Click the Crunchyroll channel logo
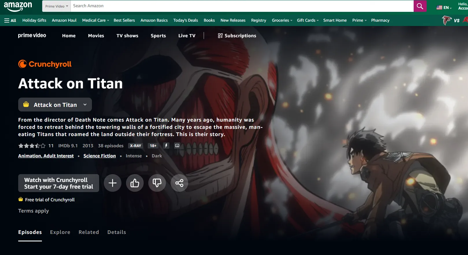 [x=45, y=64]
